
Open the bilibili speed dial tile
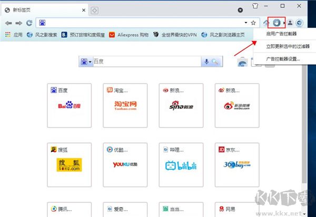click(x=181, y=164)
